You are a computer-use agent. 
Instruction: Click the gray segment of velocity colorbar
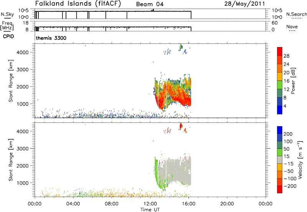[280, 160]
